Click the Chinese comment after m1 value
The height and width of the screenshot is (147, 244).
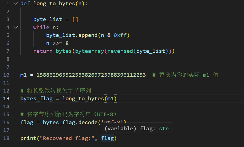[185, 75]
